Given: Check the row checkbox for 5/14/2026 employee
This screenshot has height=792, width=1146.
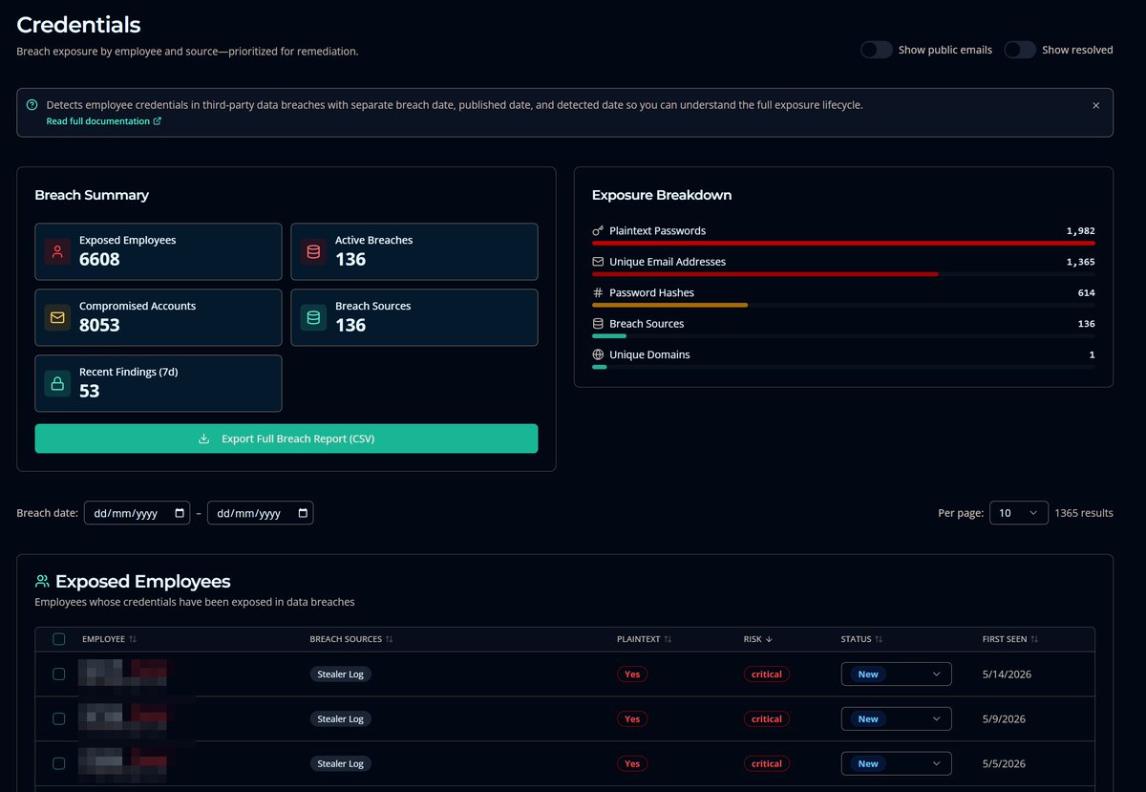Looking at the screenshot, I should pos(59,674).
